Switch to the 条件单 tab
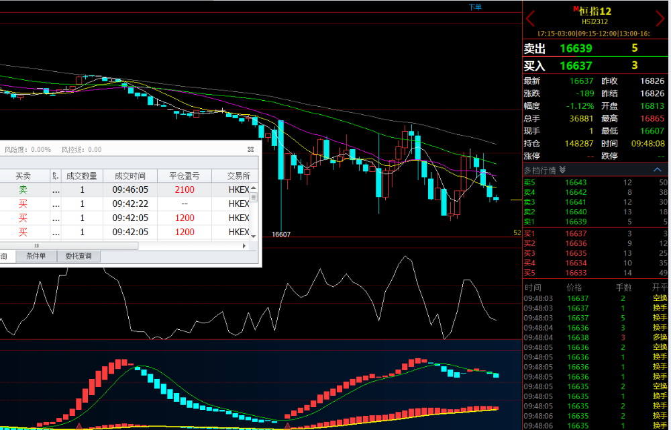 point(36,256)
